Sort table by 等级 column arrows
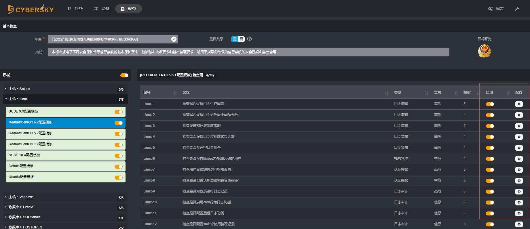 tap(456, 93)
